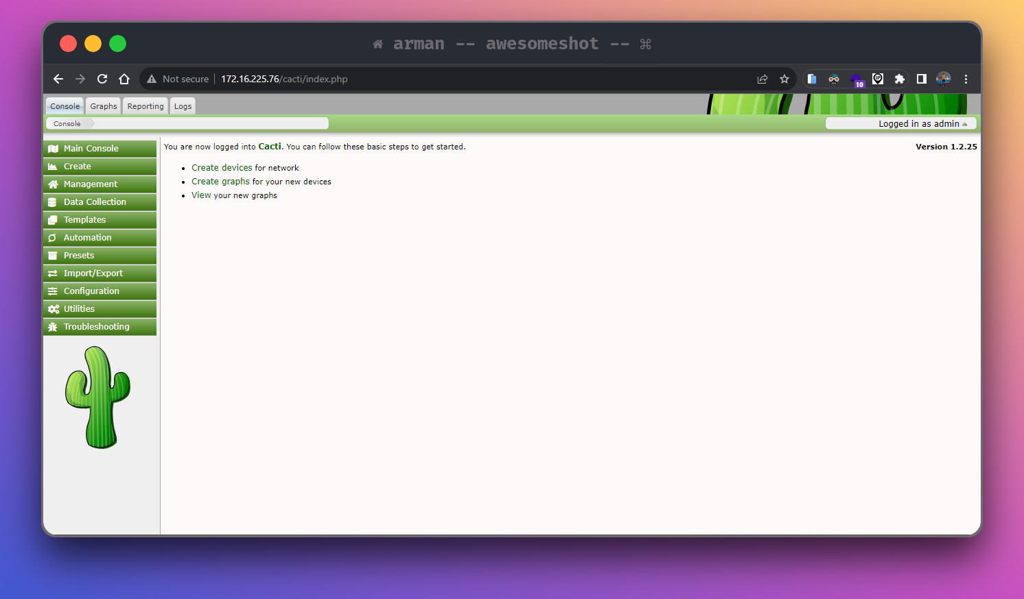Click the Cacti cactus logo image
This screenshot has width=1024, height=599.
pos(97,396)
